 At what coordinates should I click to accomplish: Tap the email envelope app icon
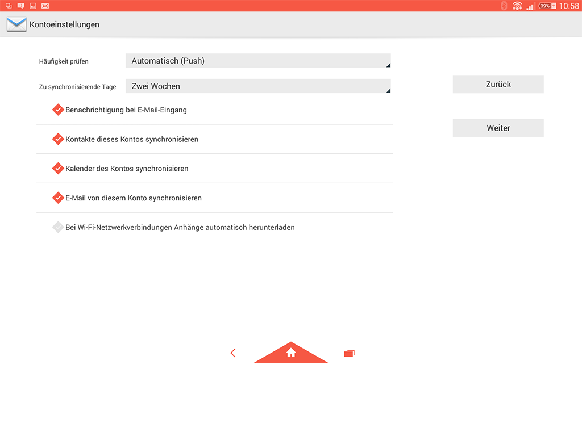[x=16, y=24]
